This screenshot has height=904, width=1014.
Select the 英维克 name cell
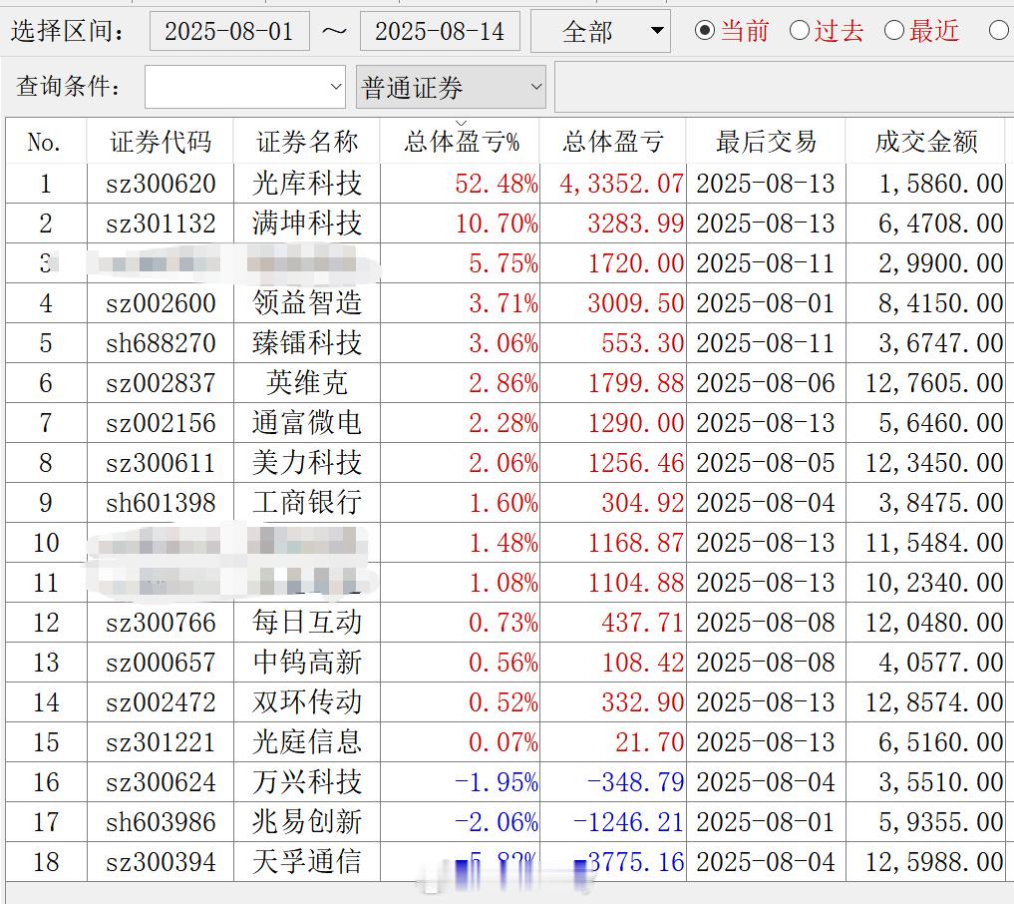pos(307,383)
